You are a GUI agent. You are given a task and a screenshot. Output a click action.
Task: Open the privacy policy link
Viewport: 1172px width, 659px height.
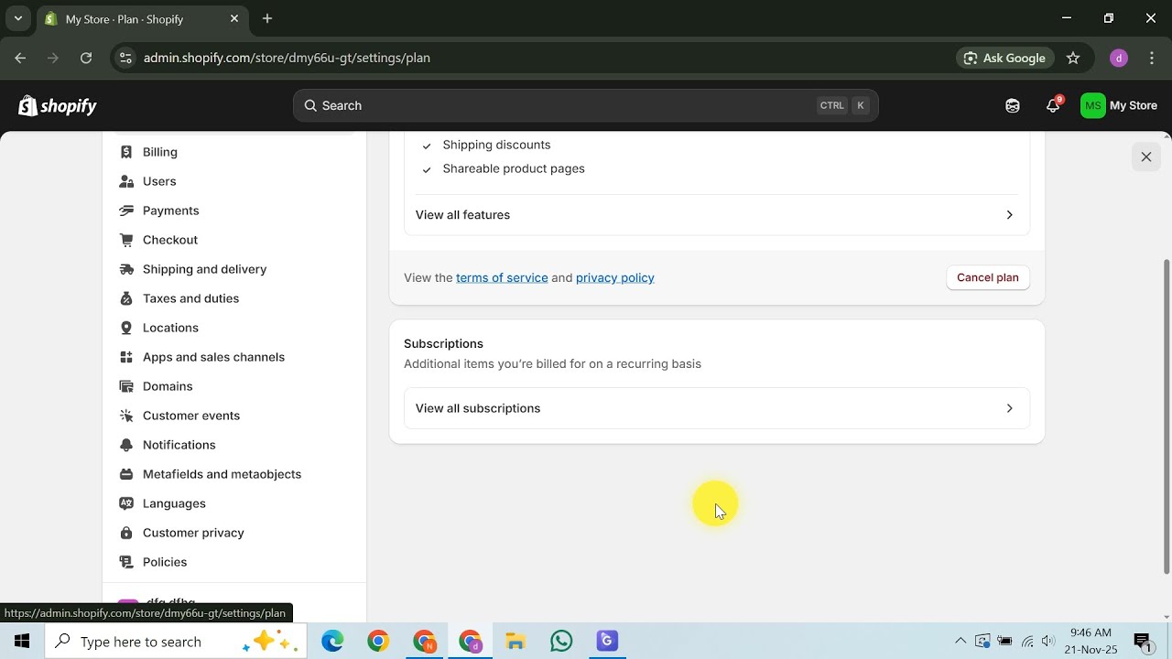click(x=615, y=277)
